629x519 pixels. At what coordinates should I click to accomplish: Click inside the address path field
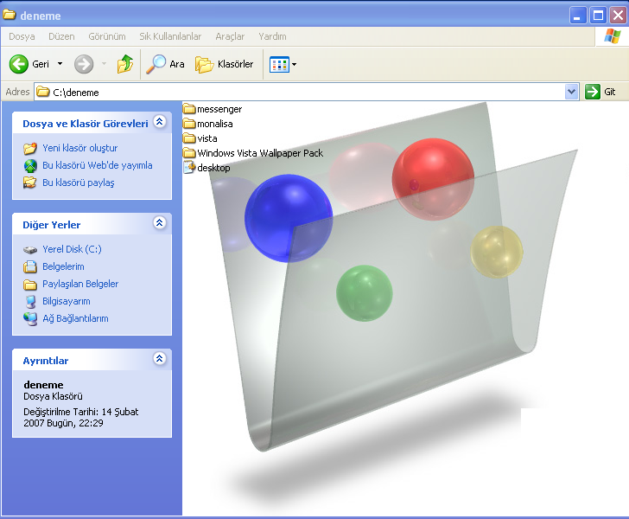[x=302, y=92]
